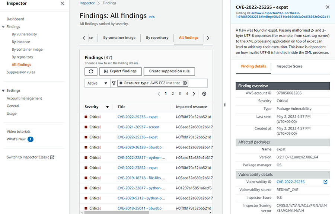Image resolution: width=335 pixels, height=214 pixels.
Task: Collapse the Settings navigation section
Action: (3, 90)
